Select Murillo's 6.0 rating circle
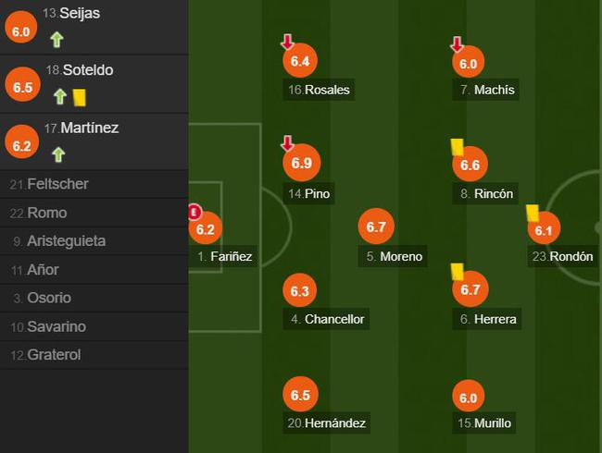602x453 pixels. point(468,398)
